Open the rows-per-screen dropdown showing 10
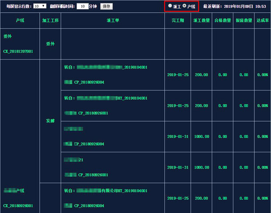 (x=40, y=6)
